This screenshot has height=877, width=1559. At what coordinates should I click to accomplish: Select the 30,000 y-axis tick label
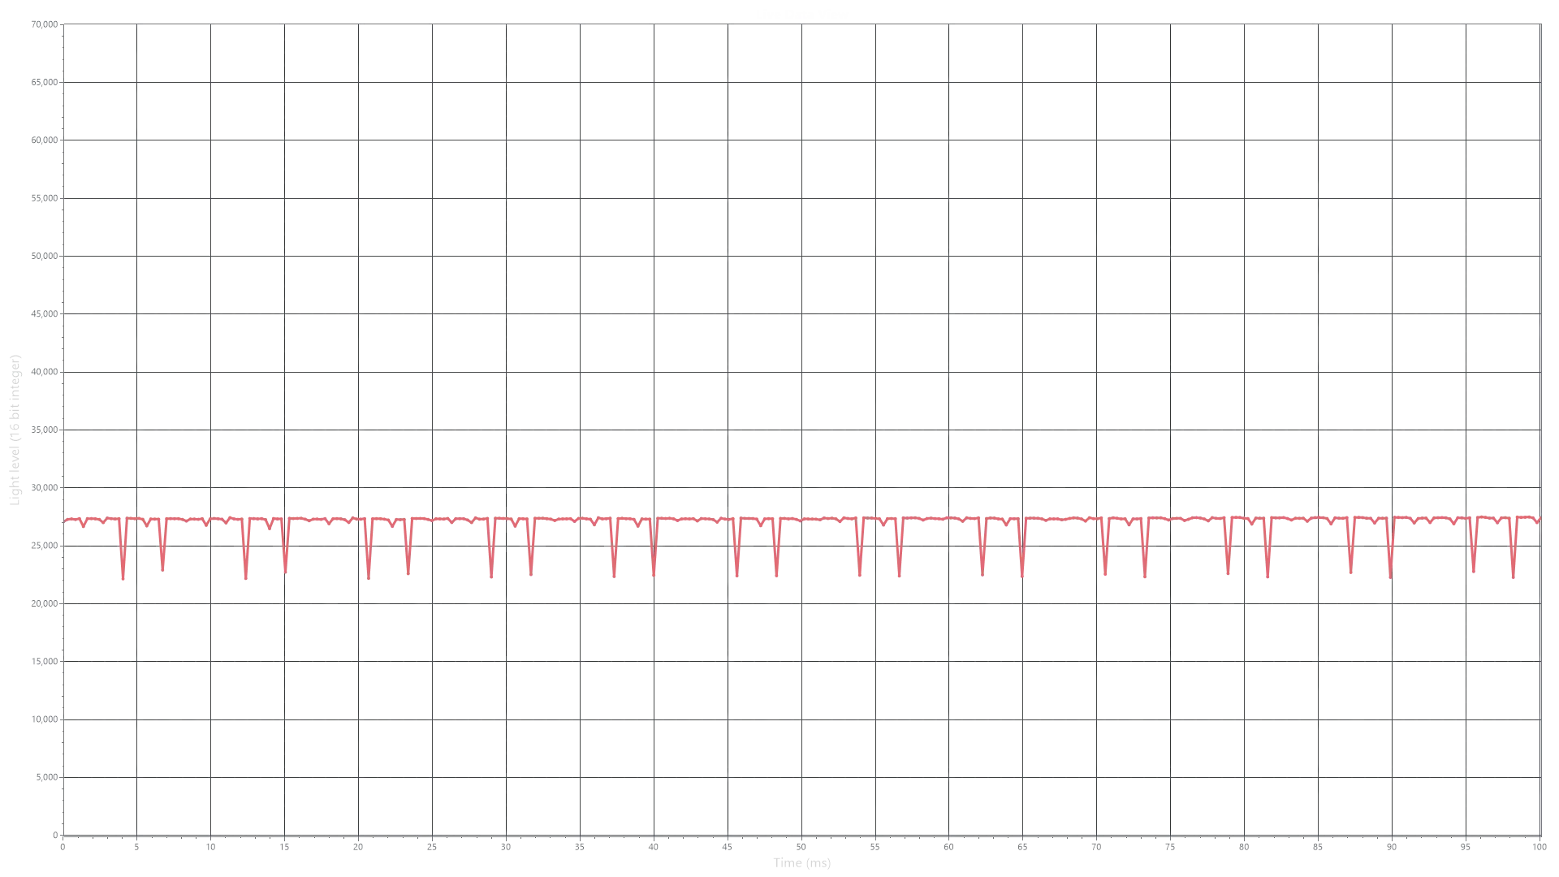click(45, 487)
